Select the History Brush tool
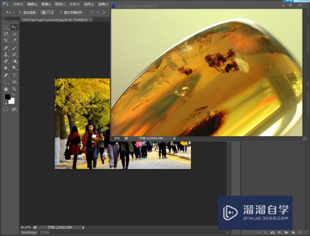 coord(14,55)
